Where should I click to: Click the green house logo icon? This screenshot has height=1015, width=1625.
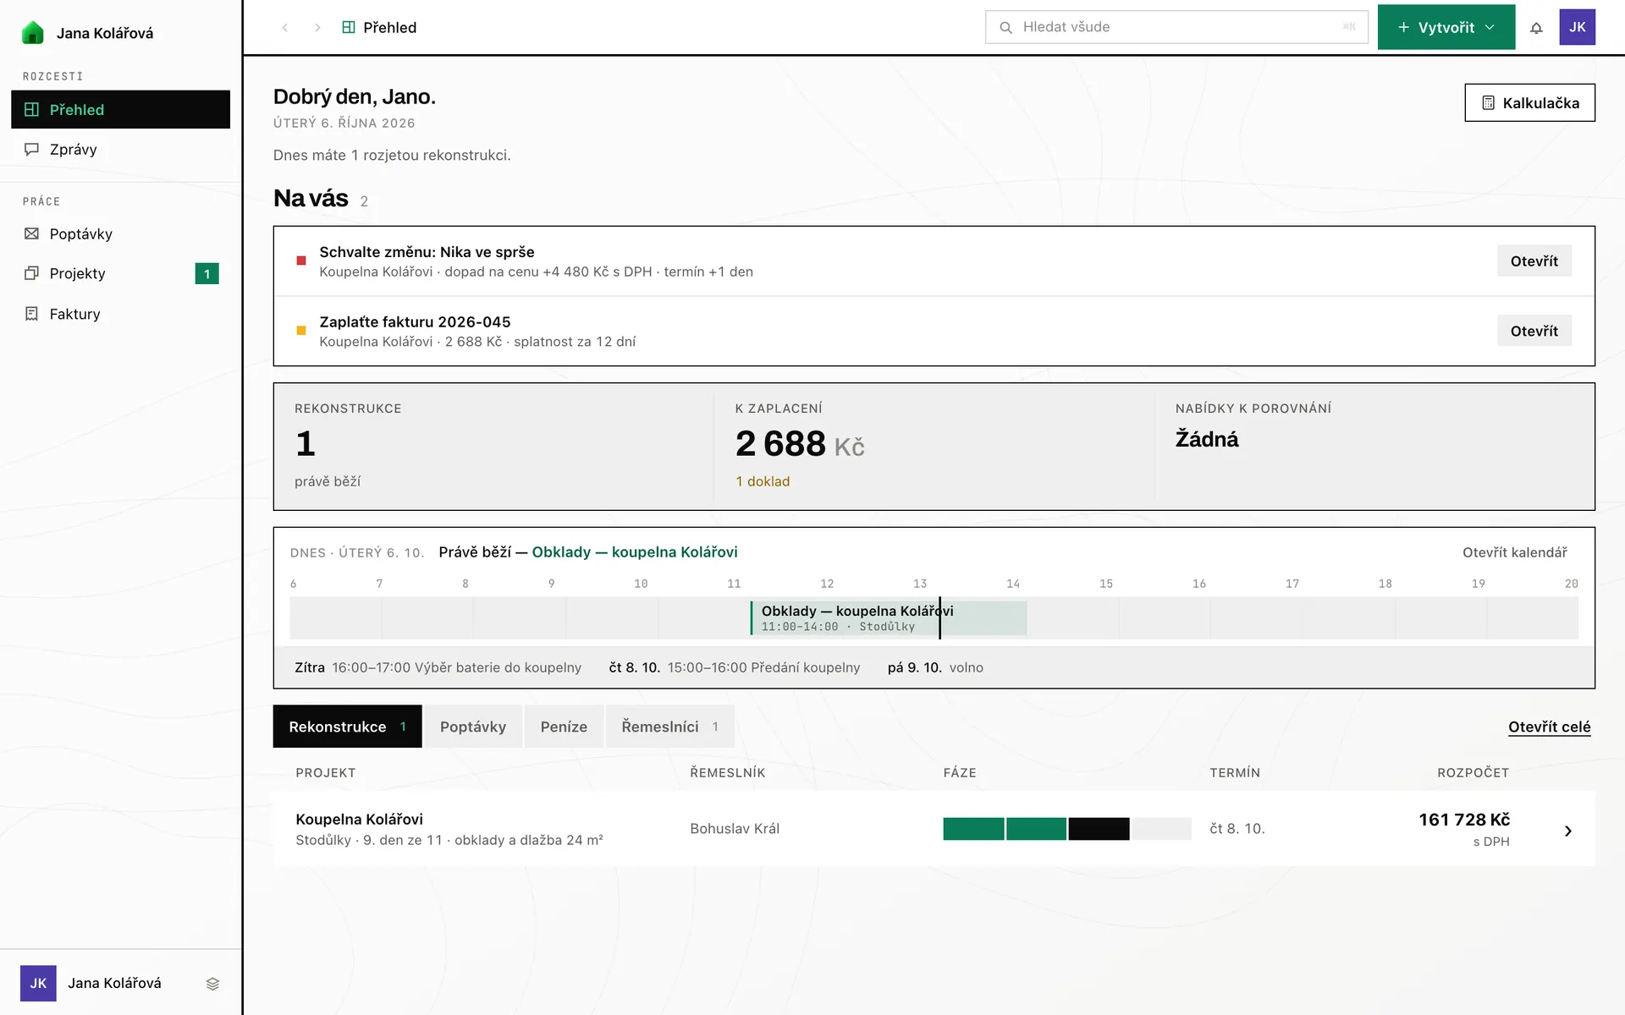(x=32, y=33)
